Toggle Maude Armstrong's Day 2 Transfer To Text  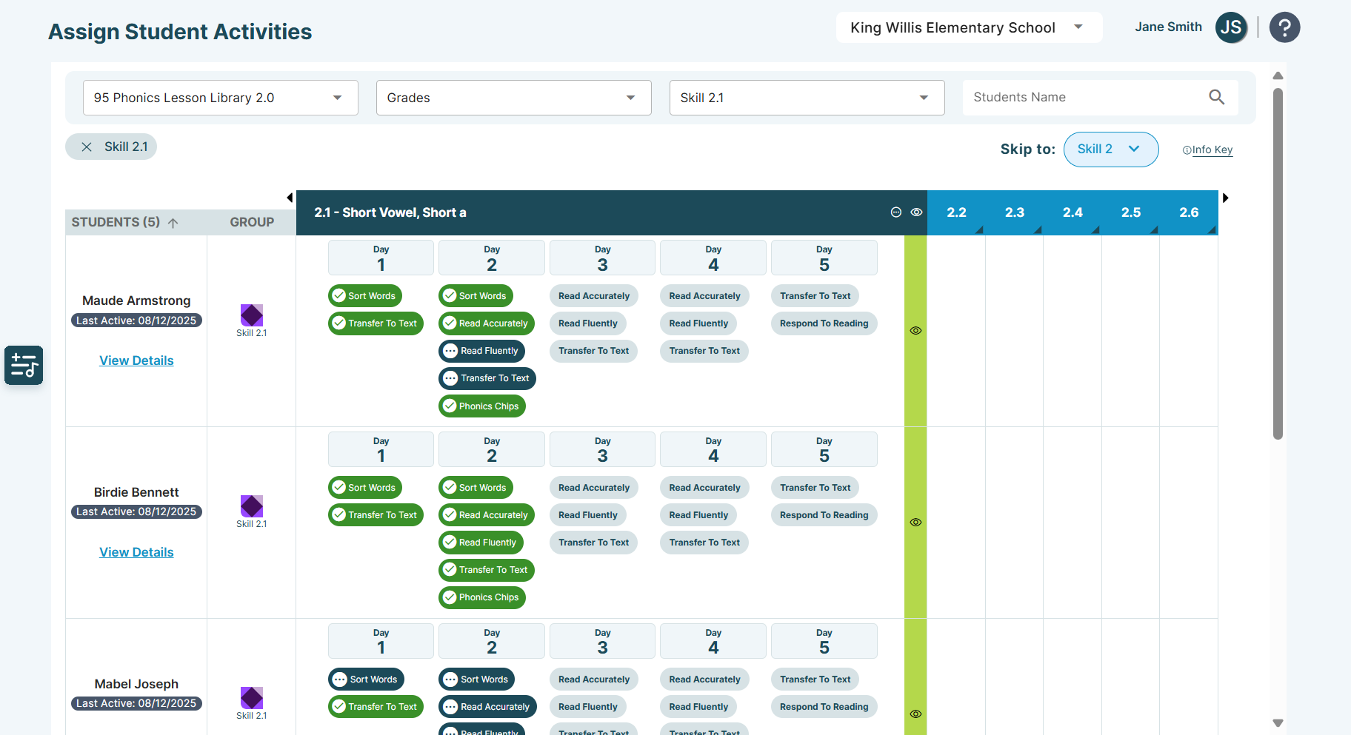coord(487,378)
